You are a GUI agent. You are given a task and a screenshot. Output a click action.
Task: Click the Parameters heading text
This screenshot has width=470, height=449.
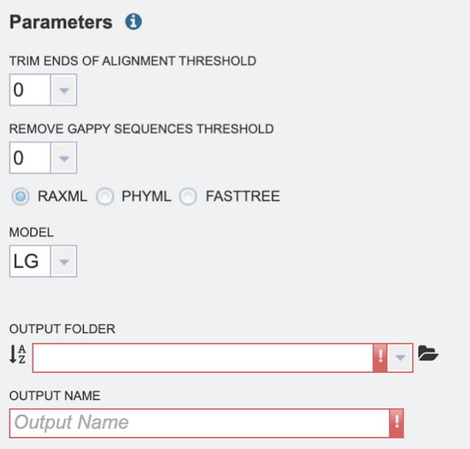click(61, 22)
